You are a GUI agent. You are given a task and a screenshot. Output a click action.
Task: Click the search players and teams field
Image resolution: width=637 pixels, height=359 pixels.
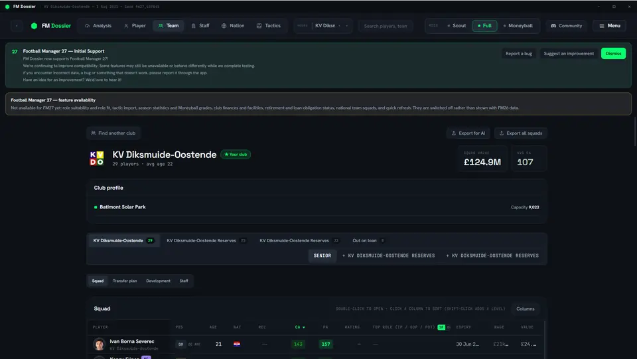385,26
